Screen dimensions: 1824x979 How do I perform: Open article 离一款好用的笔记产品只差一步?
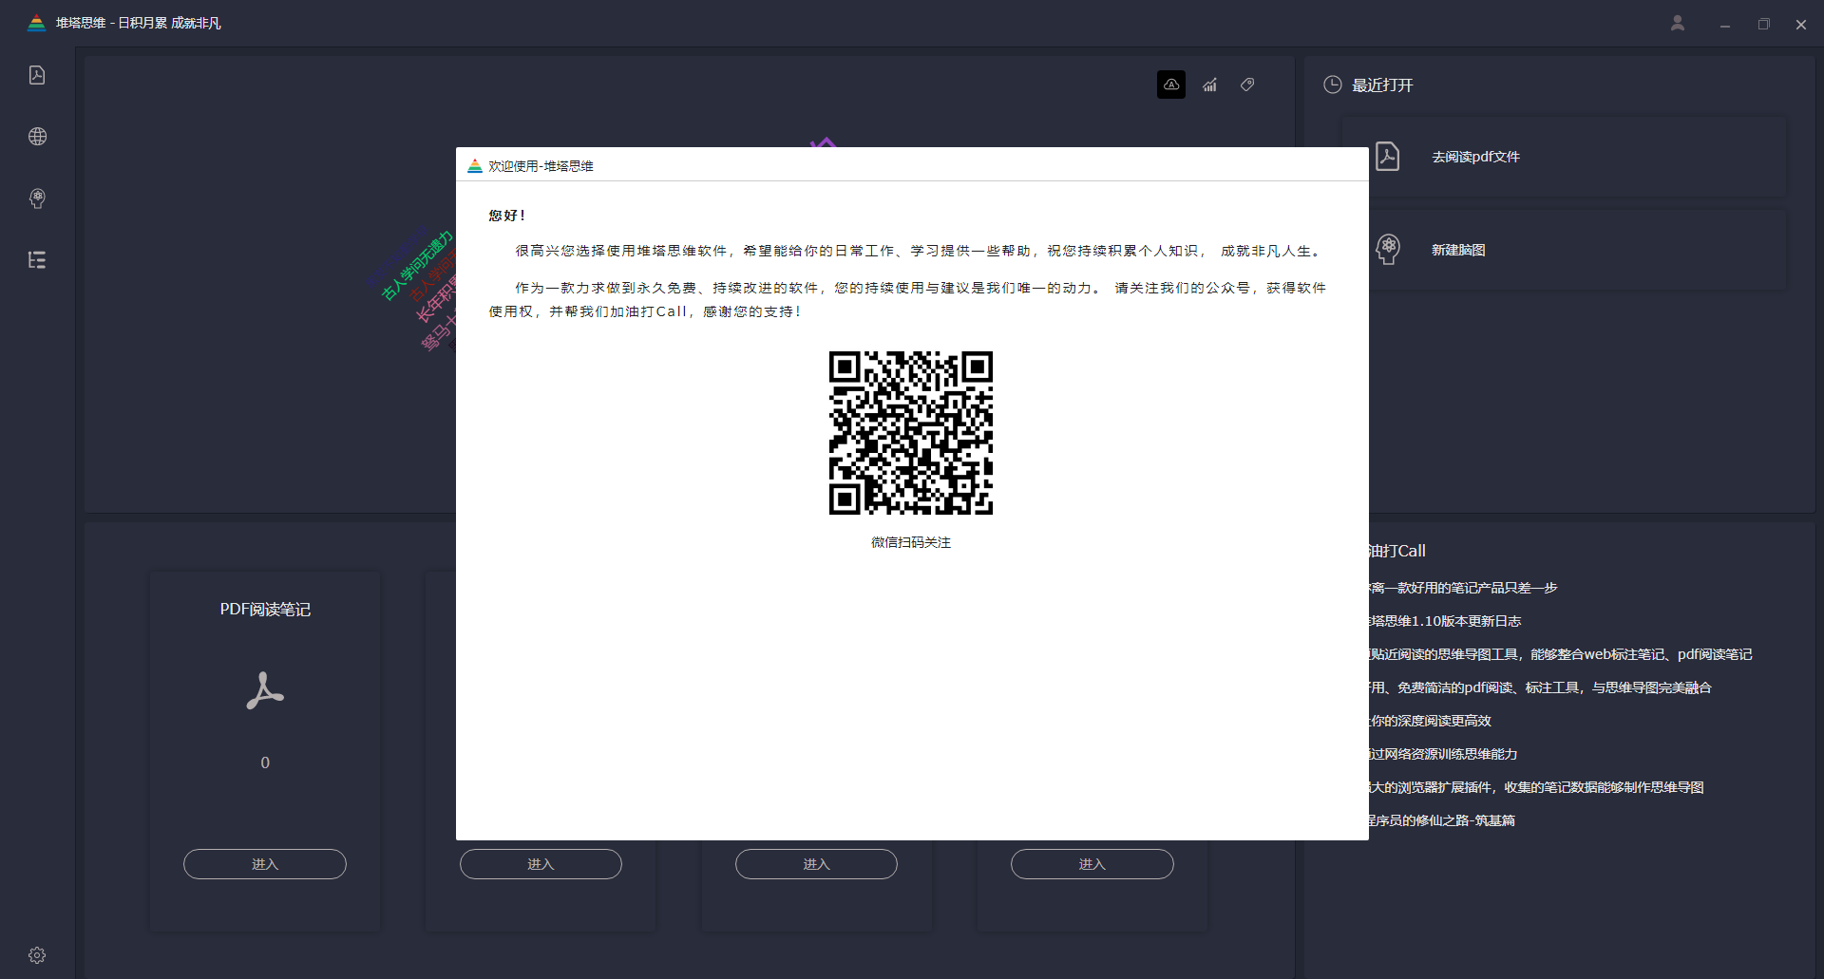(1463, 588)
